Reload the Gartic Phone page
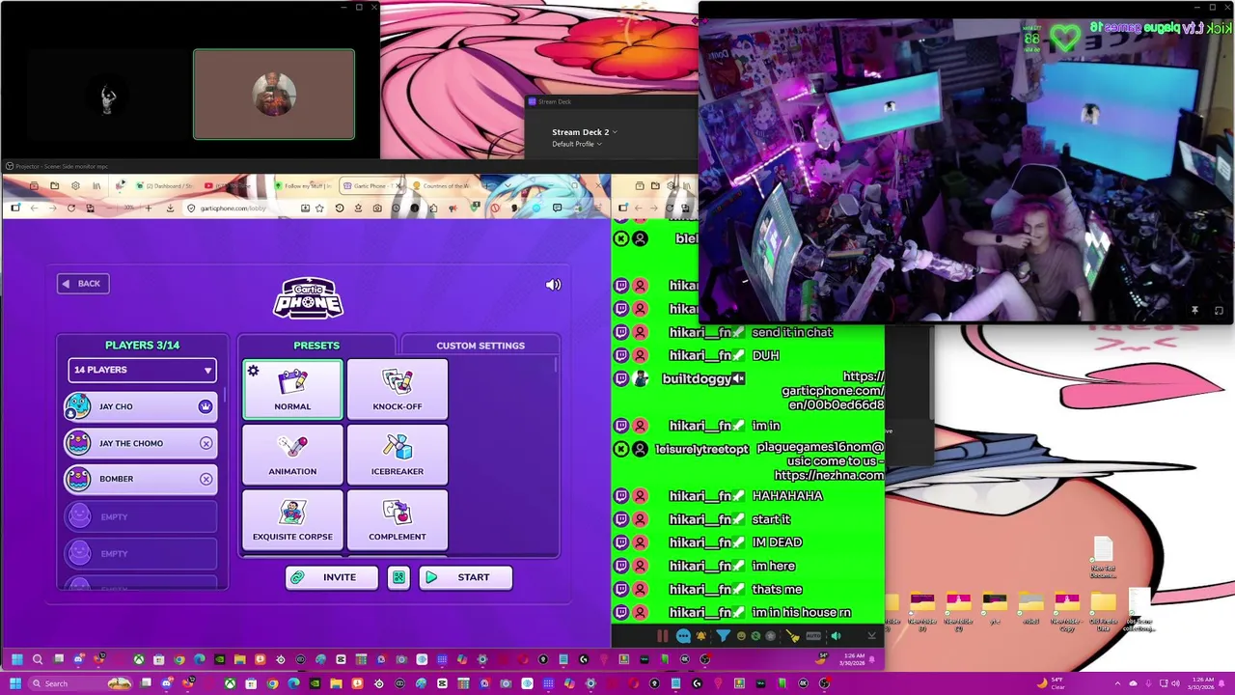Screen dimensions: 1235x695 (x=70, y=208)
